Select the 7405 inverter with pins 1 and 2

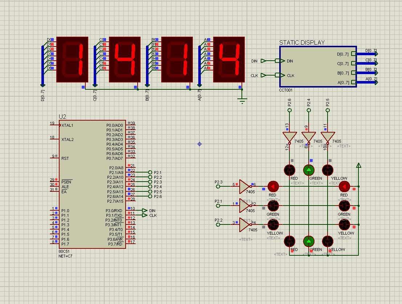coord(245,206)
